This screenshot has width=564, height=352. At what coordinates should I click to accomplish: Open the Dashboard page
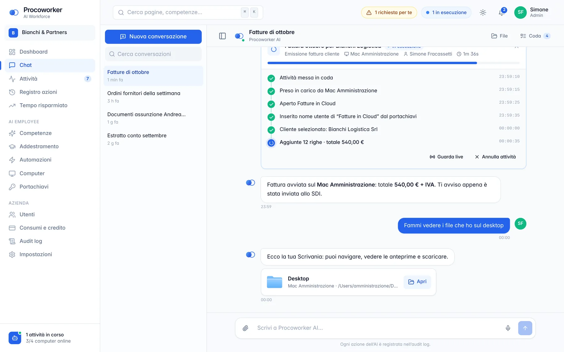point(50,52)
